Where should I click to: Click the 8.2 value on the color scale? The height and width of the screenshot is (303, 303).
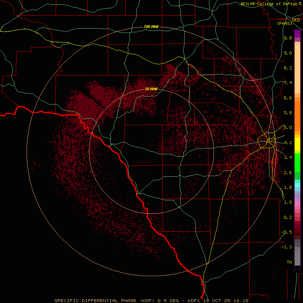(288, 68)
